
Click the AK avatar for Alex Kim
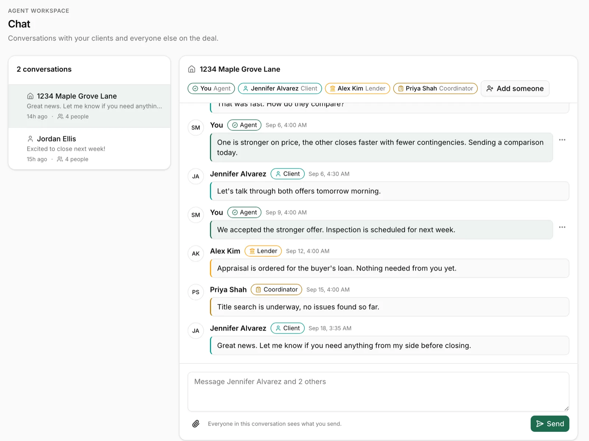point(196,254)
